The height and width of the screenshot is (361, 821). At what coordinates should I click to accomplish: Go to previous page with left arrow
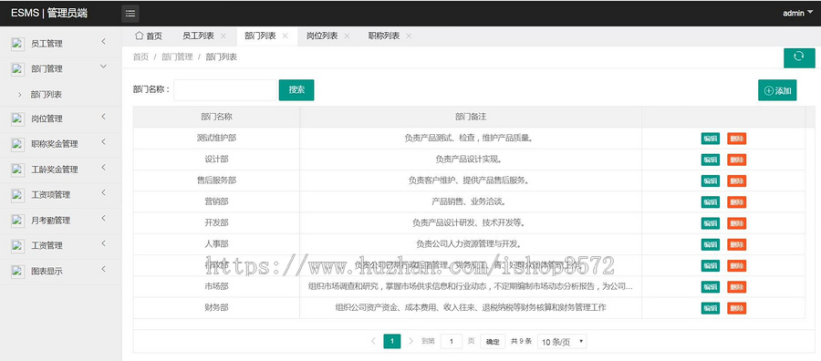373,341
